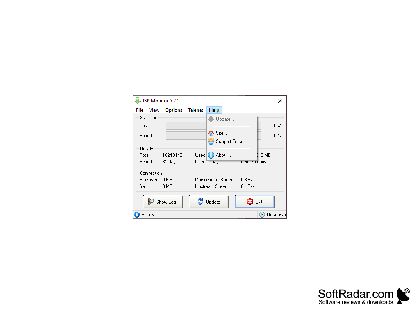Select the disabled Update... menu entry
420x315 pixels.
coord(232,119)
